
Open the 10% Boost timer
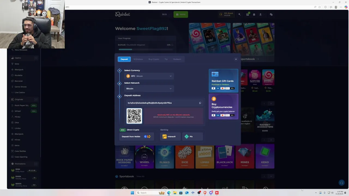pyautogui.click(x=227, y=14)
